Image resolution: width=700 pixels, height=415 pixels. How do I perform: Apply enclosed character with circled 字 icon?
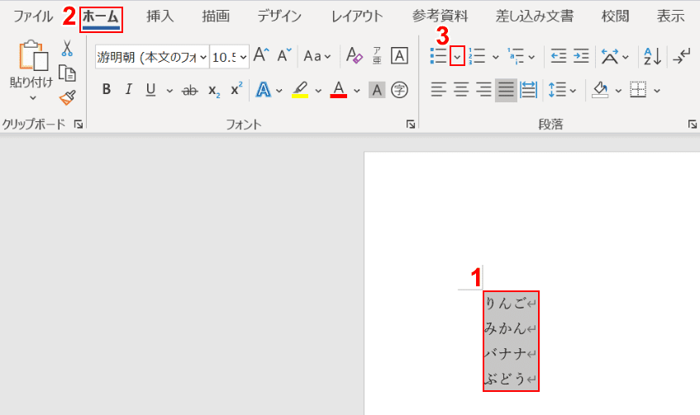coord(399,90)
